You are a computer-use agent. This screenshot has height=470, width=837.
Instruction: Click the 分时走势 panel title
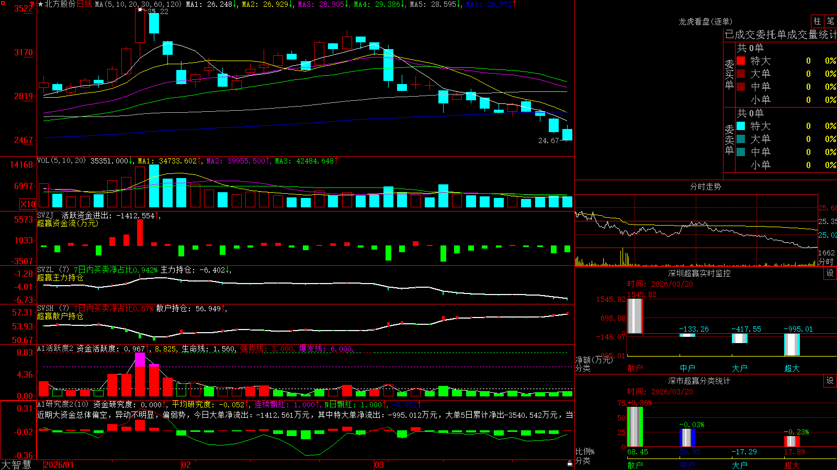[705, 186]
